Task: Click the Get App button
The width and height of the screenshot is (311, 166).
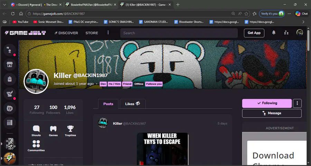Action: [x=254, y=33]
